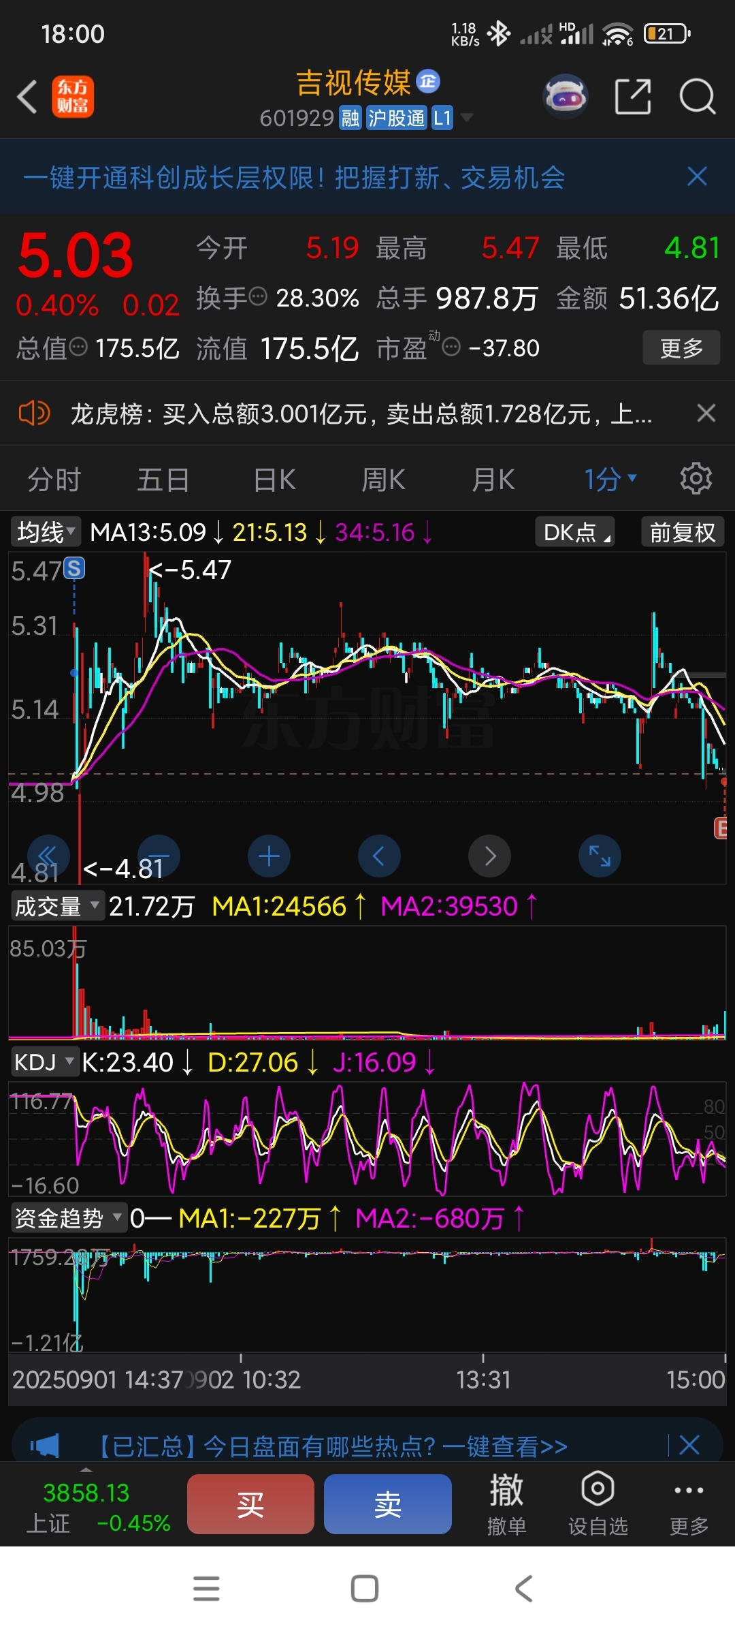The image size is (735, 1635).
Task: Open the KDJ indicator dropdown
Action: point(45,1062)
